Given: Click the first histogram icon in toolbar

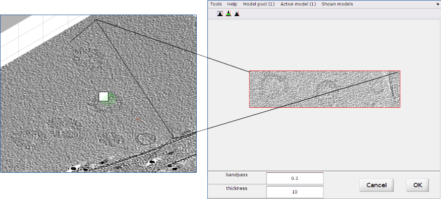Looking at the screenshot, I should click(220, 14).
